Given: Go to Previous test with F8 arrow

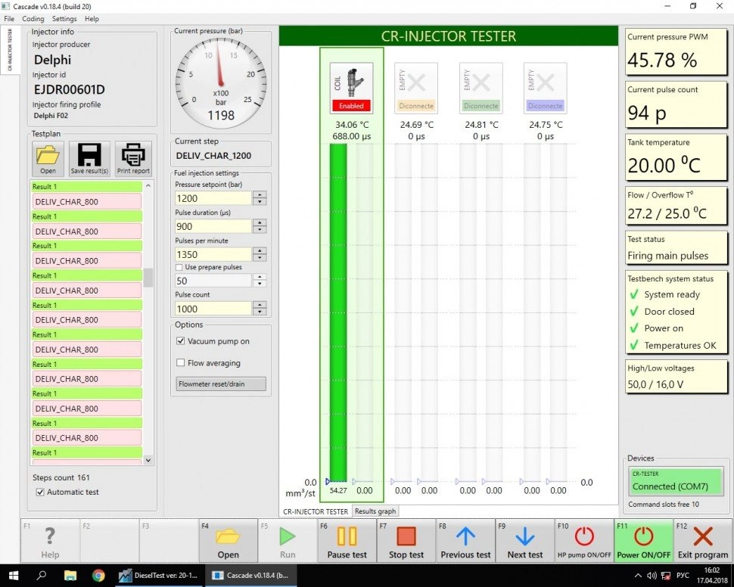Looking at the screenshot, I should (x=465, y=541).
